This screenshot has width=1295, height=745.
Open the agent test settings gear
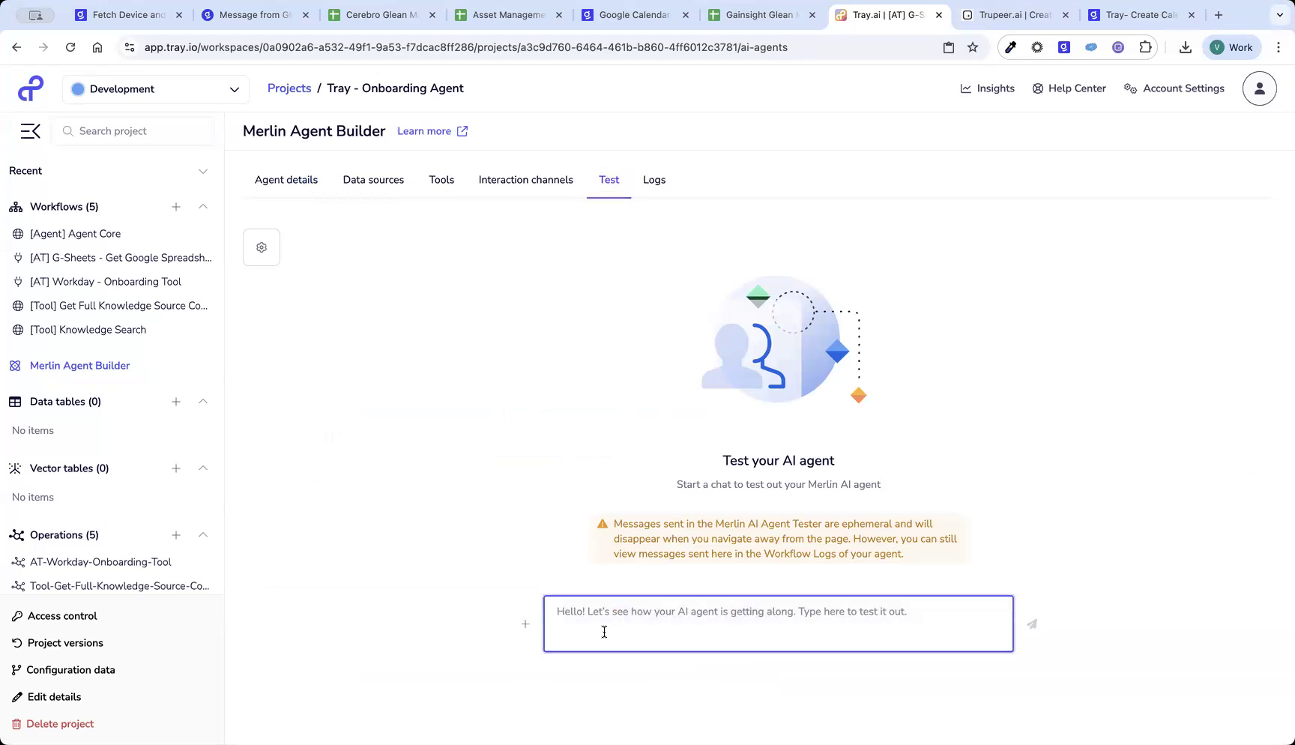(x=261, y=247)
